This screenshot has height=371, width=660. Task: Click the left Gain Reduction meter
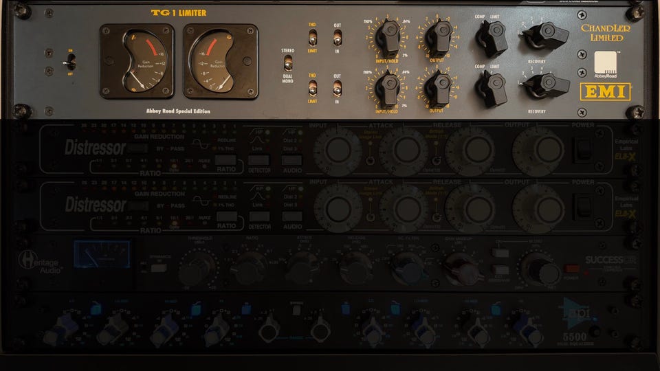(x=137, y=61)
